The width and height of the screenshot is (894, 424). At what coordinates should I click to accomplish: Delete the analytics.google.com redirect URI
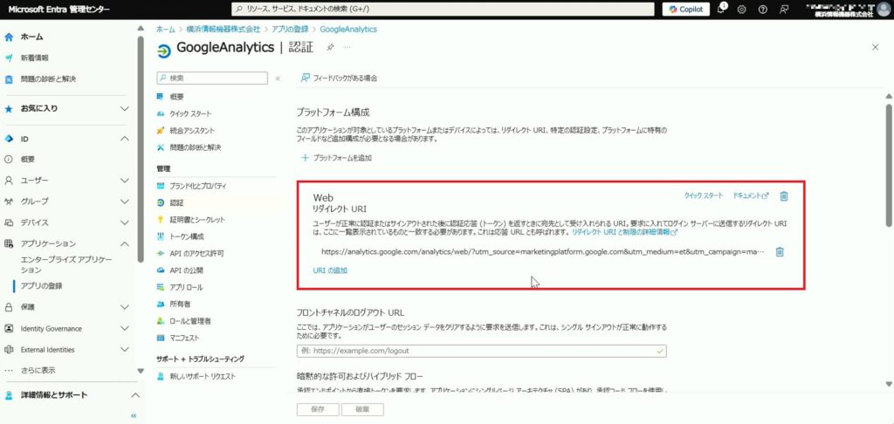tap(780, 252)
